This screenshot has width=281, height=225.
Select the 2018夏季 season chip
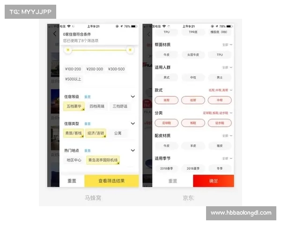tap(193, 168)
